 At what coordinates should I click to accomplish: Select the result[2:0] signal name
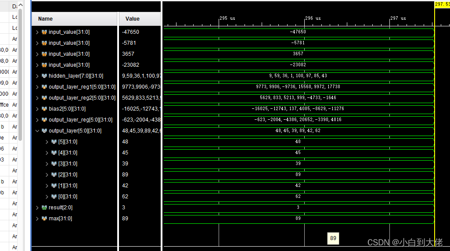(61, 208)
